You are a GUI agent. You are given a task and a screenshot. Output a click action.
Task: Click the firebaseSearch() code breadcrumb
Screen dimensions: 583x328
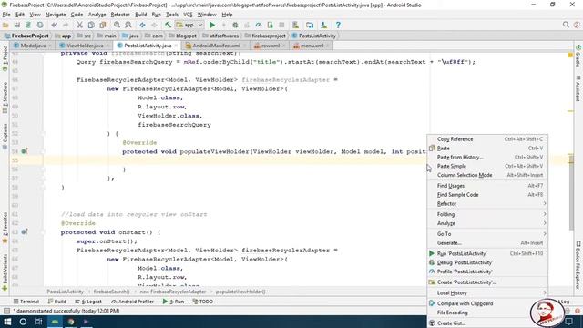tap(111, 292)
